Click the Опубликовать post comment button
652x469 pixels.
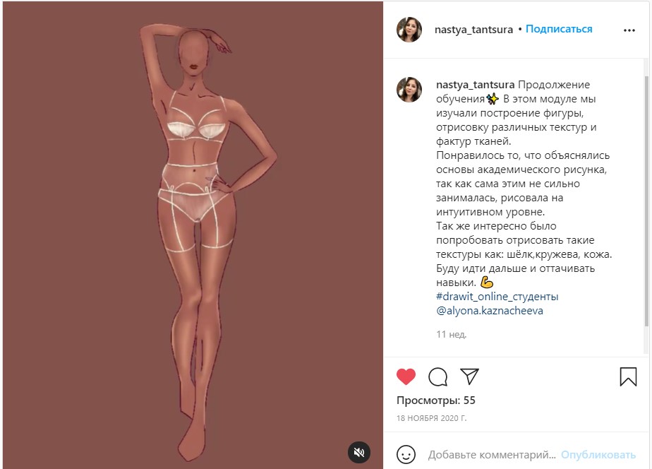[598, 454]
